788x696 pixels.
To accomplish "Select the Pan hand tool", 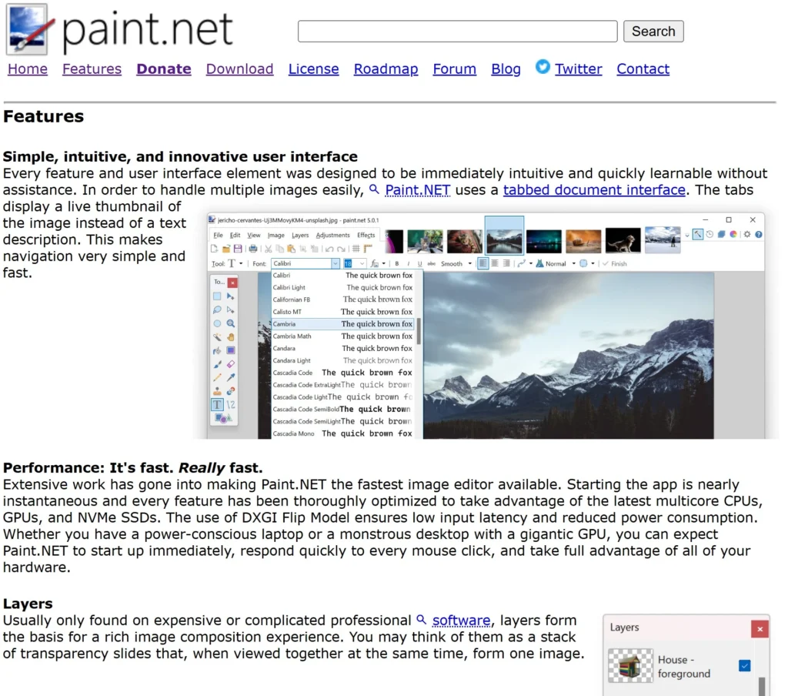I will tap(231, 337).
